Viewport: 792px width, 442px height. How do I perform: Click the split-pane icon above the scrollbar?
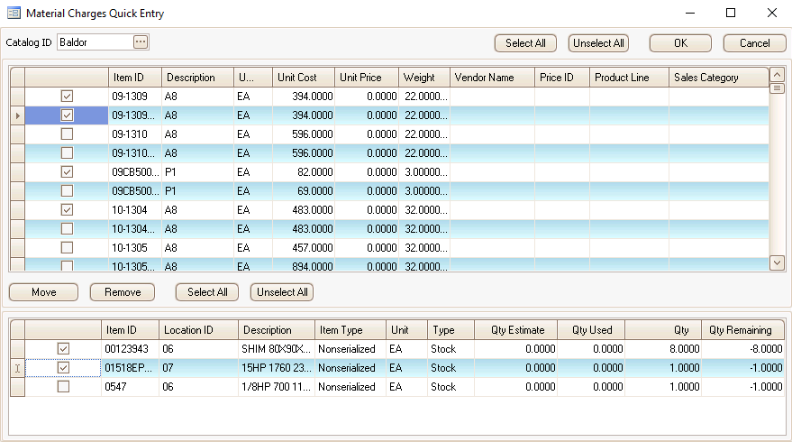point(777,87)
